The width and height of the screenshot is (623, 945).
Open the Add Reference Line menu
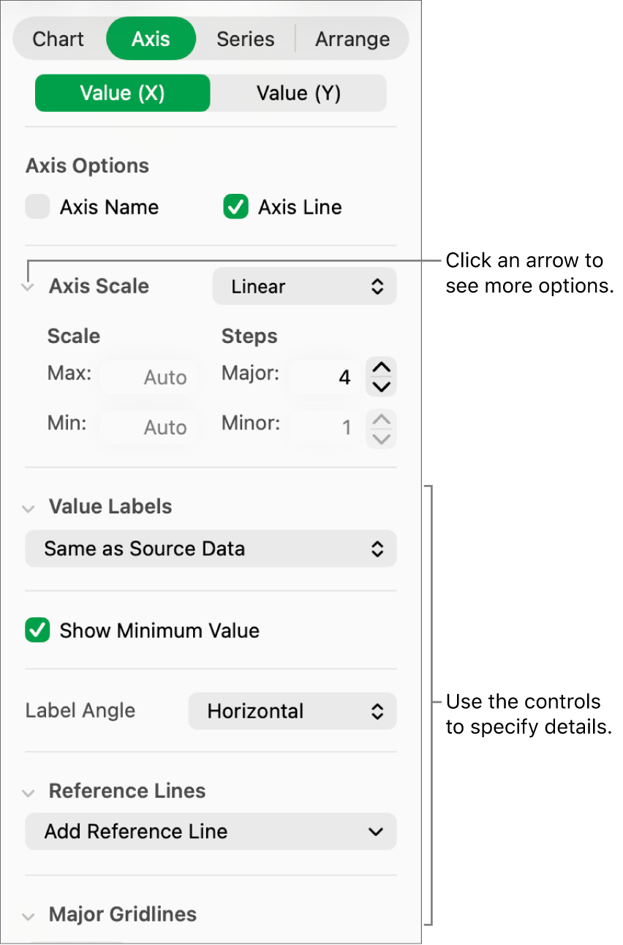tap(211, 832)
